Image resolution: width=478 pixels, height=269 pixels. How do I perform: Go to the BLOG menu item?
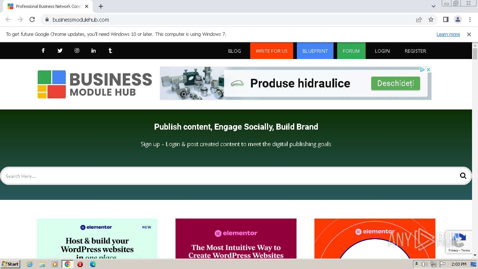(x=235, y=51)
